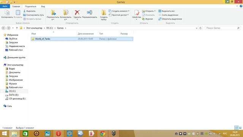The height and width of the screenshot is (137, 243).
Task: Select the World_of_Tanks folder
Action: pos(82,39)
